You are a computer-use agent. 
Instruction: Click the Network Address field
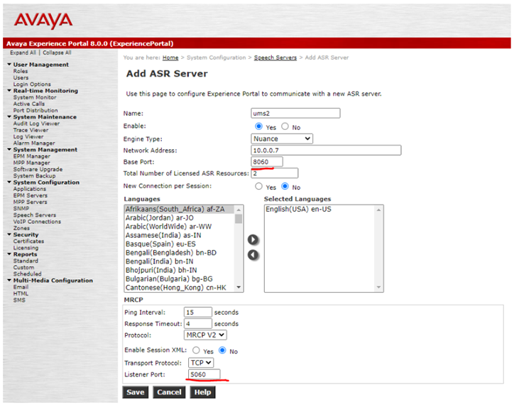coord(326,150)
